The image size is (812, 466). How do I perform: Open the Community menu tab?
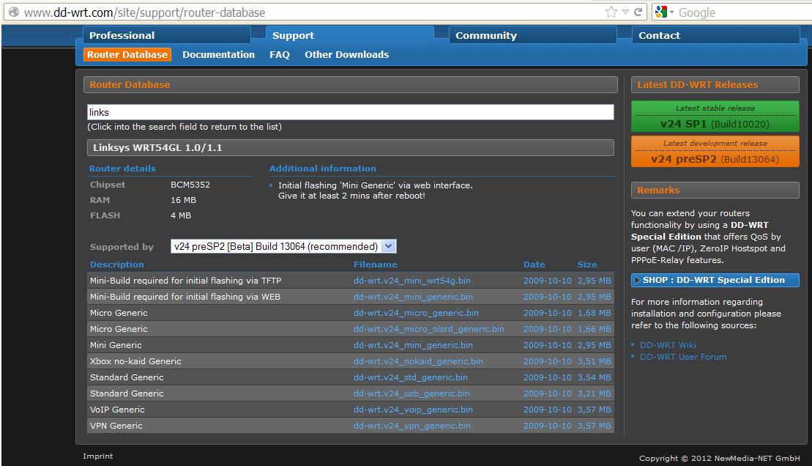click(532, 35)
